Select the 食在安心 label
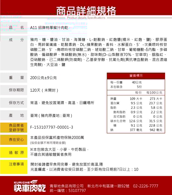This screenshot has height=195, width=172. click(x=14, y=140)
